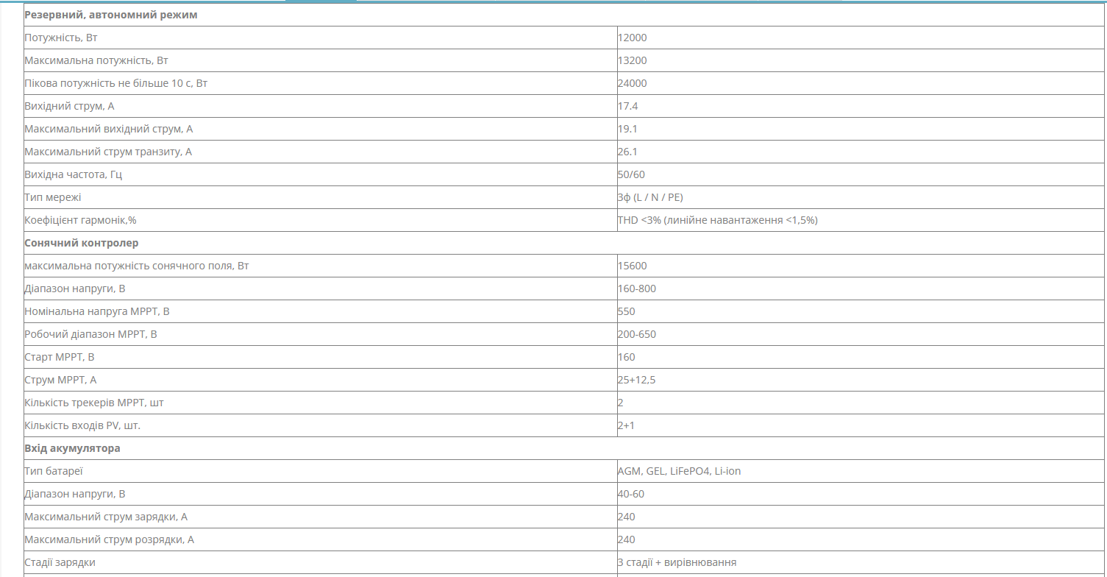Click the value 12000
Screen dimensions: 1107x577
pyautogui.click(x=633, y=38)
